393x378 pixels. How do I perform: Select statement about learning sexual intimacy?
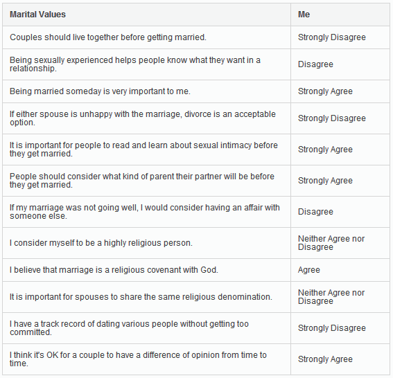(143, 150)
